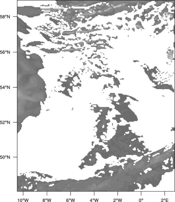Screen dimensions: 175x202
Task: Click the 50°N latitude label
Action: [x=5, y=157]
